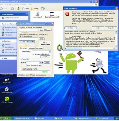Click the Open ADB Explorer button

point(45,44)
